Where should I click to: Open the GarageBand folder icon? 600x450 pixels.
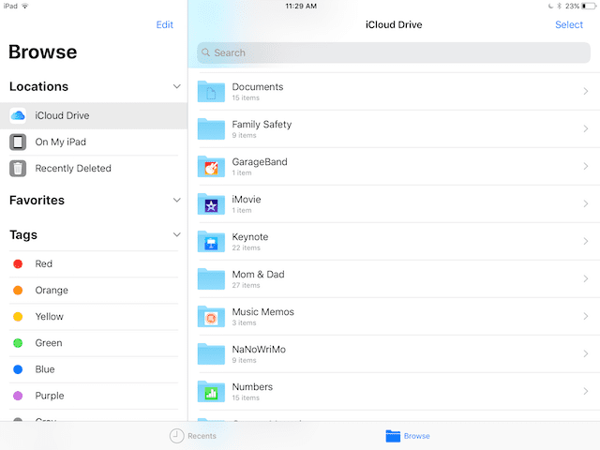pyautogui.click(x=211, y=166)
